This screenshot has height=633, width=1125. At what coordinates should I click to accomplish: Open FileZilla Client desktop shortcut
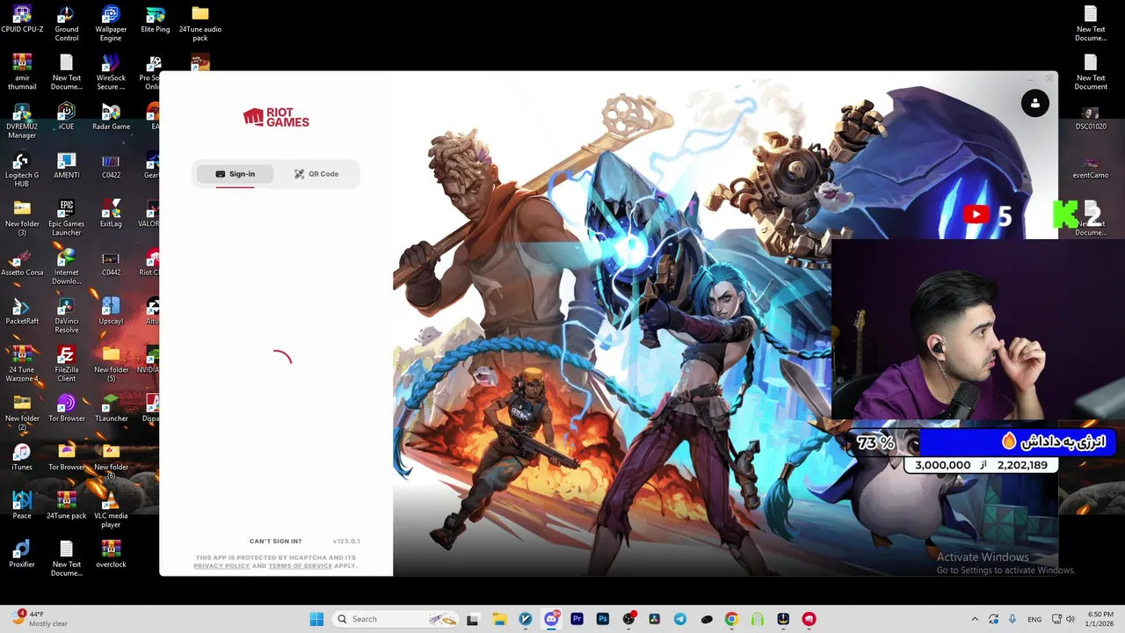pos(67,364)
